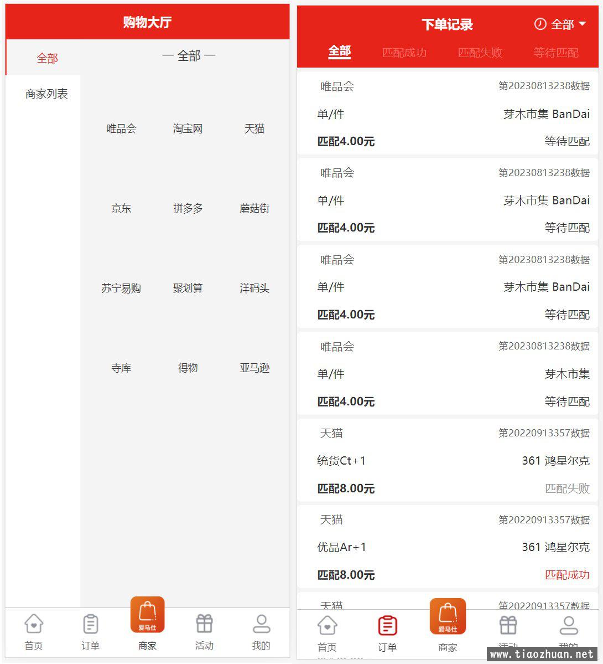Open the 天猫 merchant in shopping hall
The height and width of the screenshot is (664, 603).
(254, 128)
